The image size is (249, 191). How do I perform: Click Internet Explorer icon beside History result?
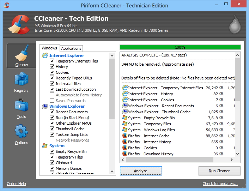pyautogui.click(x=124, y=94)
